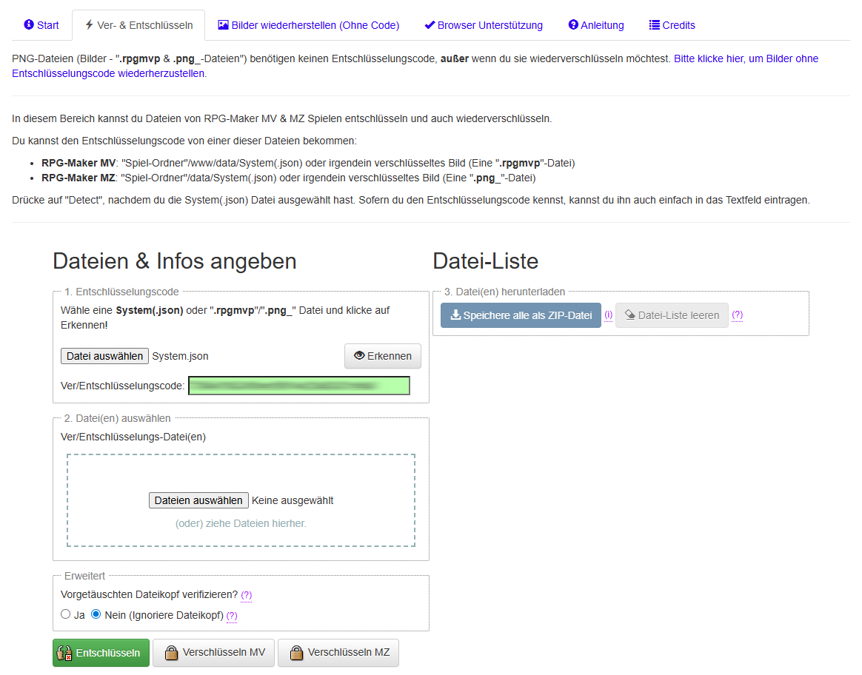The width and height of the screenshot is (862, 675).
Task: Click the eye icon on Erkennen button
Action: tap(359, 356)
